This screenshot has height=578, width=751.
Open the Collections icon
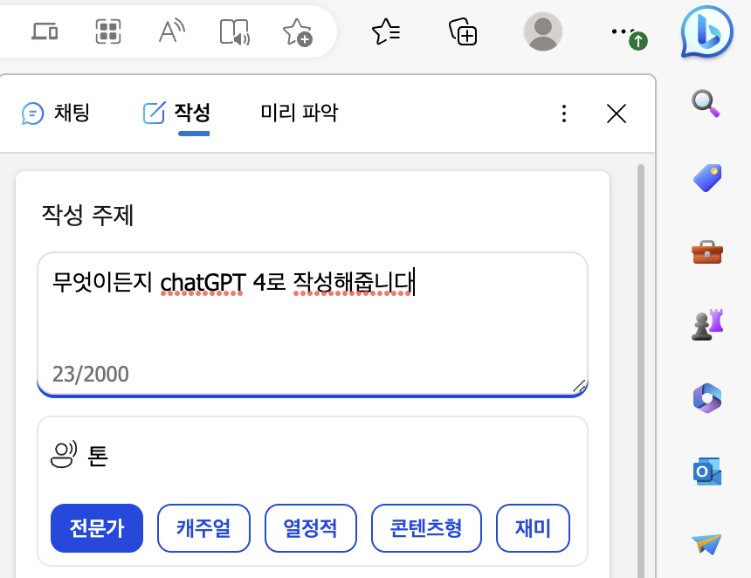pyautogui.click(x=463, y=32)
